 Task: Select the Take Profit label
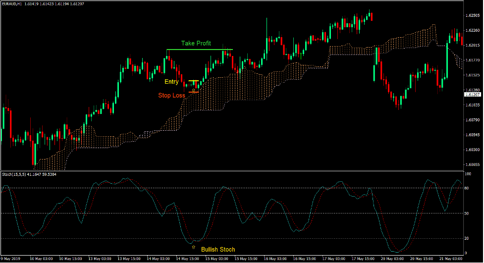[196, 43]
